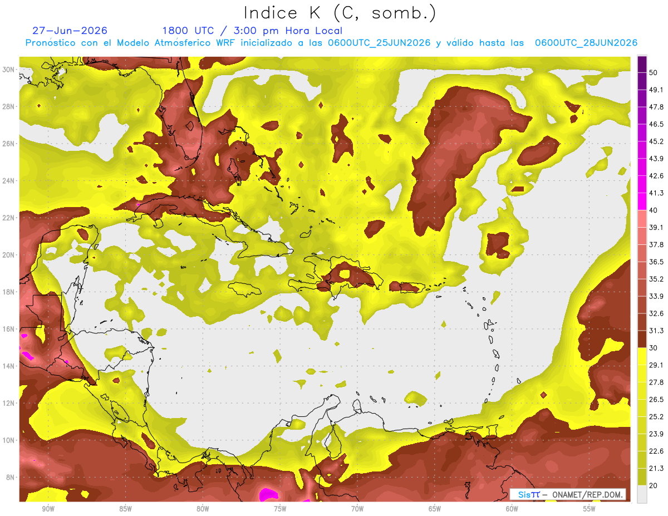Click the 70W longitude label
Screen dimensions: 668x516
[x=357, y=509]
